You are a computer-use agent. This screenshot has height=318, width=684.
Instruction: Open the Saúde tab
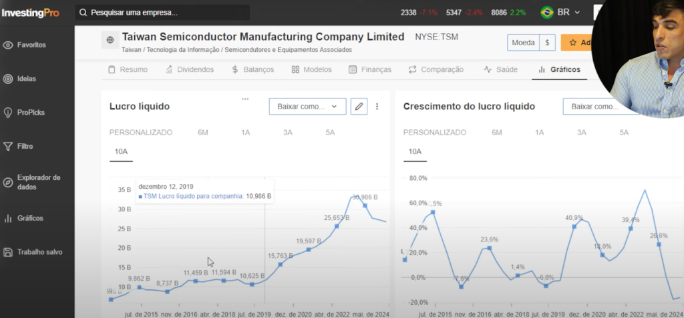(x=501, y=70)
